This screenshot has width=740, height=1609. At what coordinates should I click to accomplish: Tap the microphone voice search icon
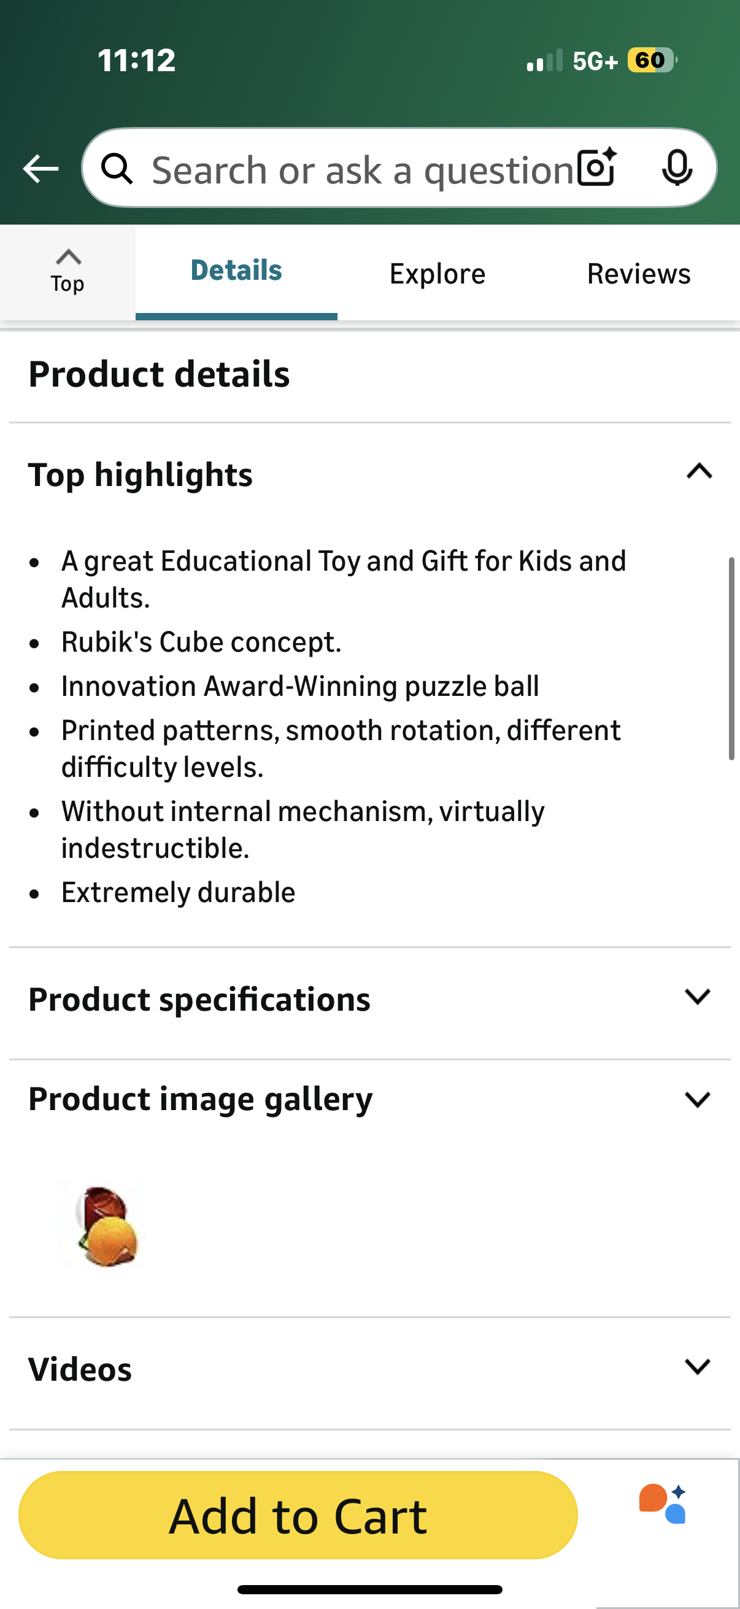point(676,168)
